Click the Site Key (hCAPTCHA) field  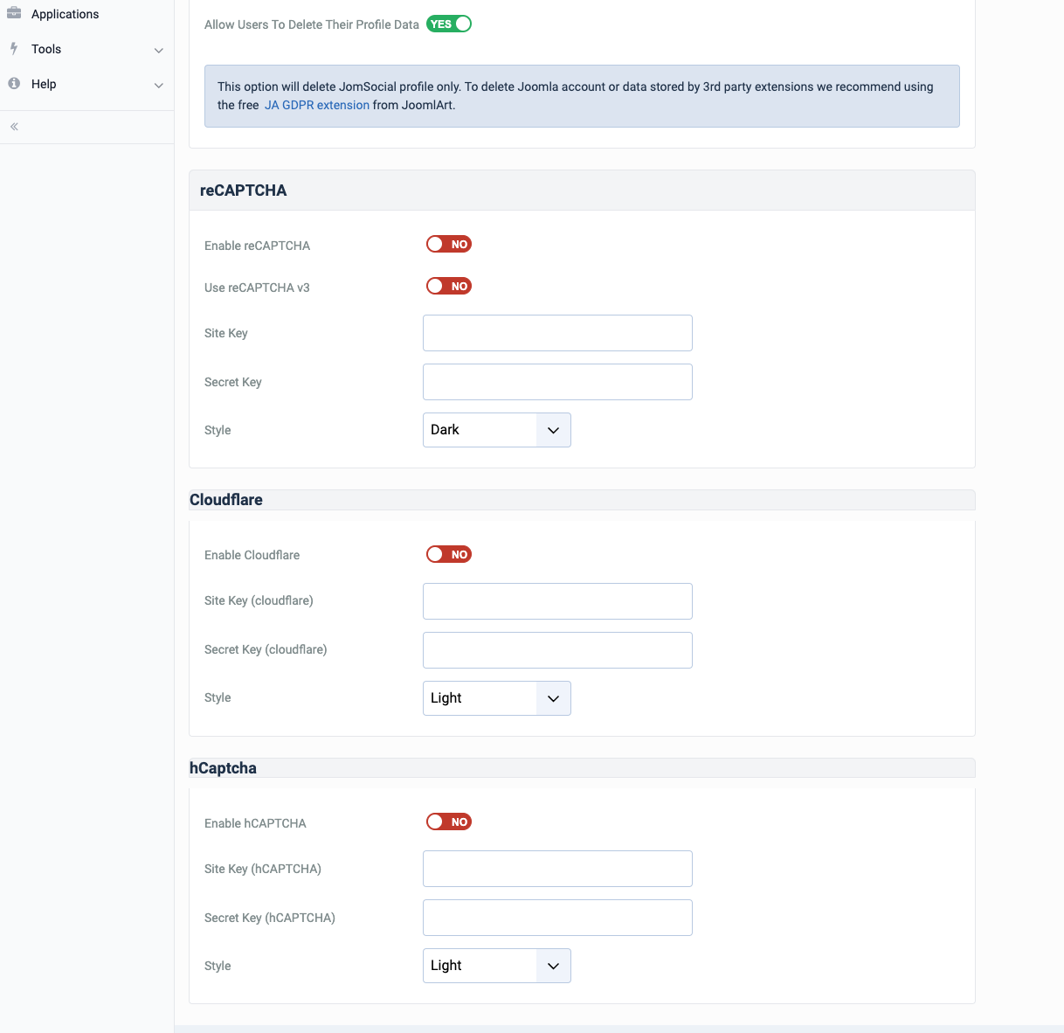[x=557, y=869]
